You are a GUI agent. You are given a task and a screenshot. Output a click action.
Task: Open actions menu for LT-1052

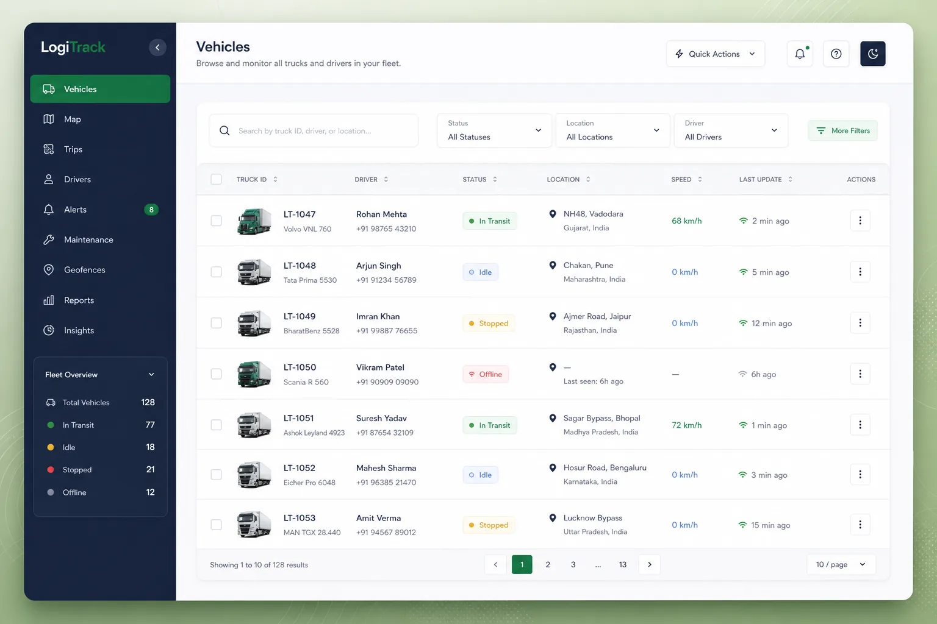[x=860, y=474]
